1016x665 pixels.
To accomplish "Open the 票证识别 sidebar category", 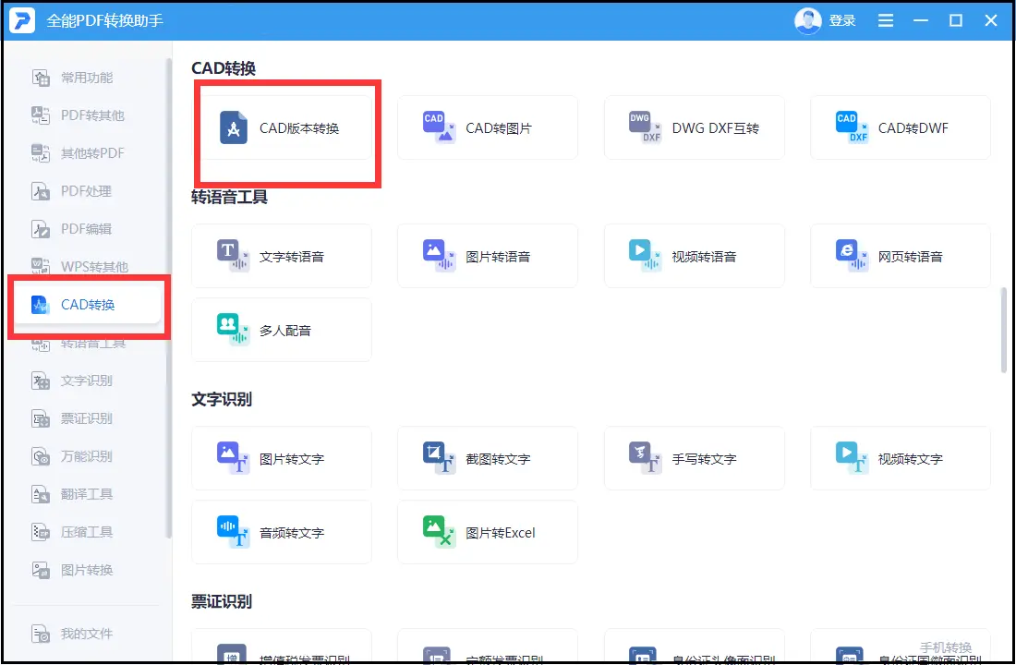I will [x=85, y=417].
